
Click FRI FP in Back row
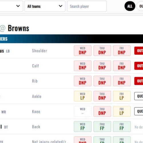(122, 126)
